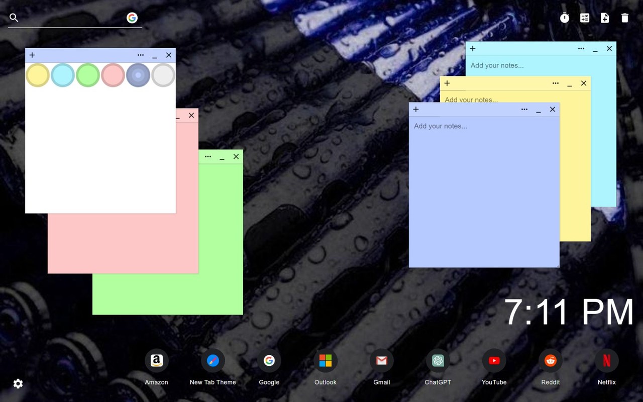Open three-dots menu on white note
Viewport: 643px width, 402px height.
click(x=141, y=55)
